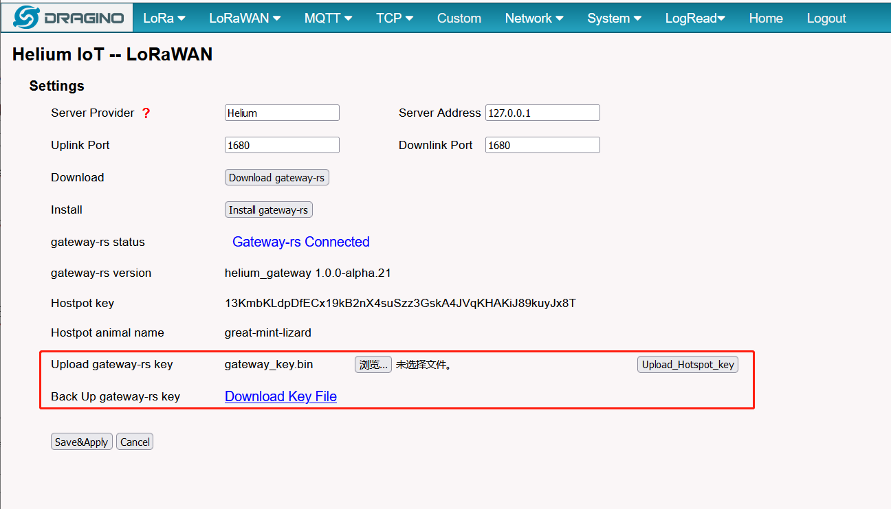
Task: Click the Settings section heading
Action: pyautogui.click(x=57, y=86)
